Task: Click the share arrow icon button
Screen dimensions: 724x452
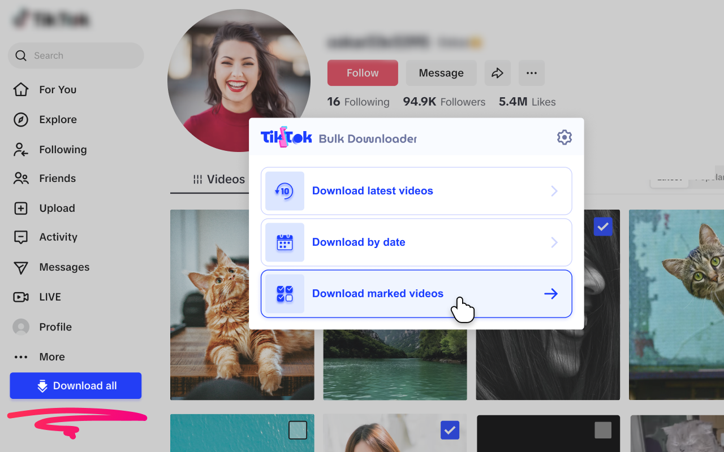Action: click(497, 73)
